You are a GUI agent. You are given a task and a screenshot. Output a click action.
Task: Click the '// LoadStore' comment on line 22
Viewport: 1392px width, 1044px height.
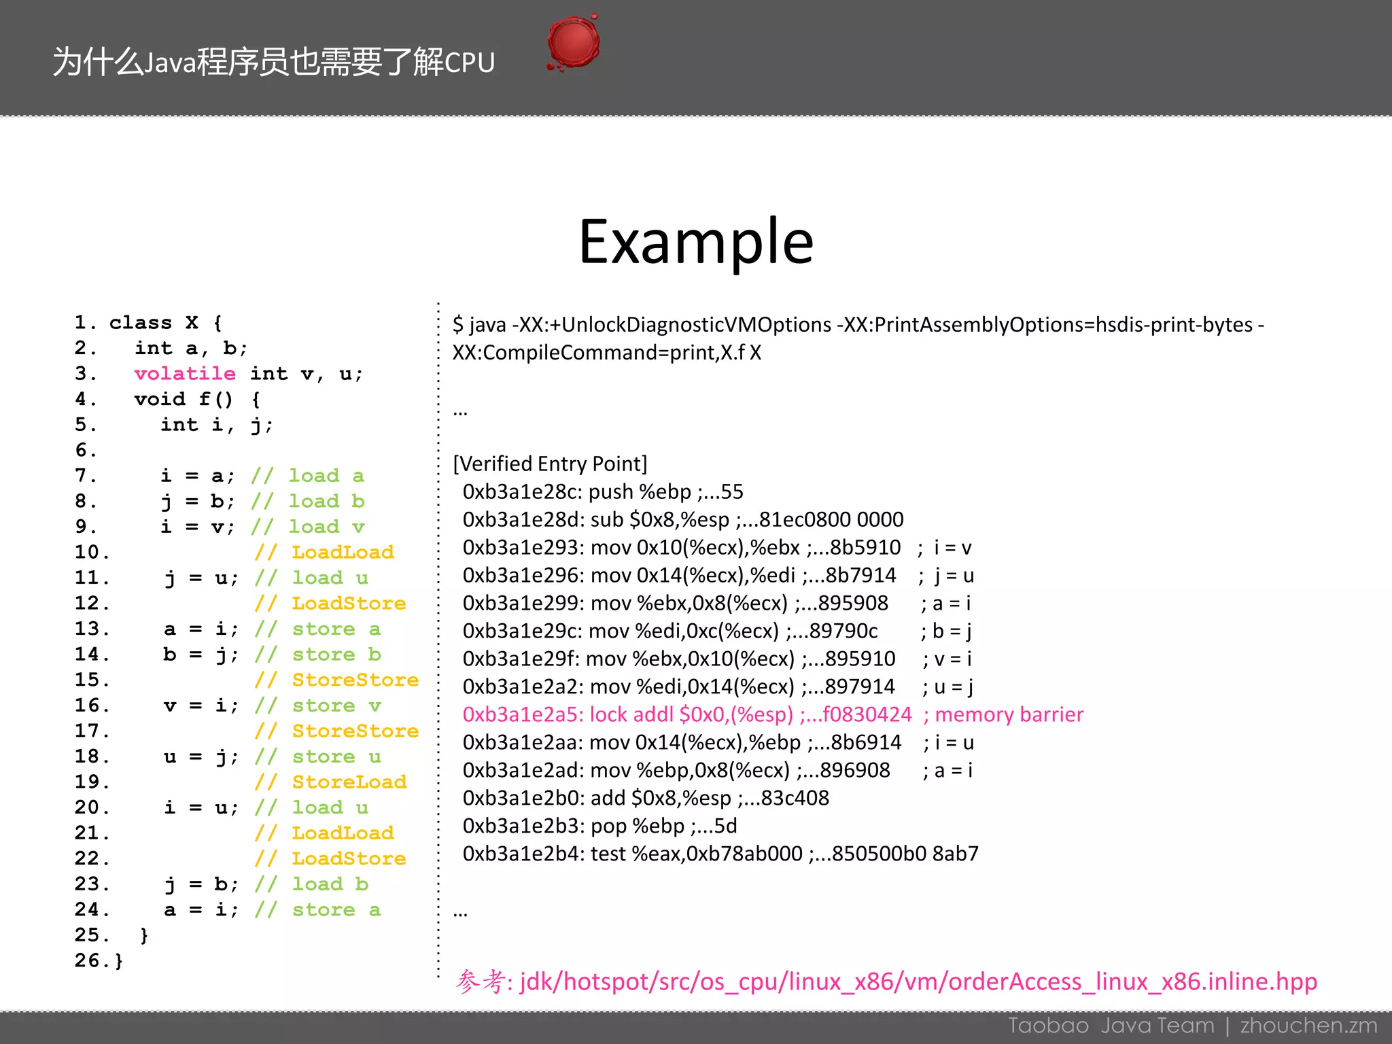(330, 858)
